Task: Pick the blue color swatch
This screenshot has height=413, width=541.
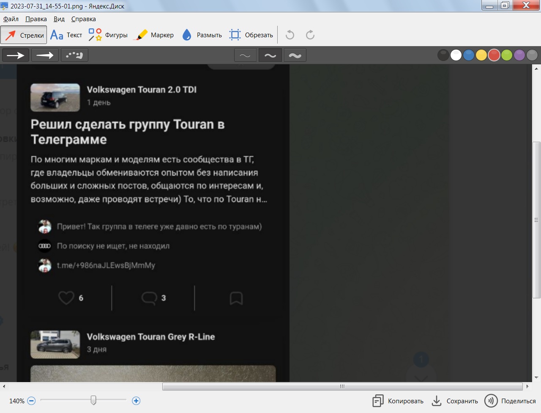Action: pos(469,55)
